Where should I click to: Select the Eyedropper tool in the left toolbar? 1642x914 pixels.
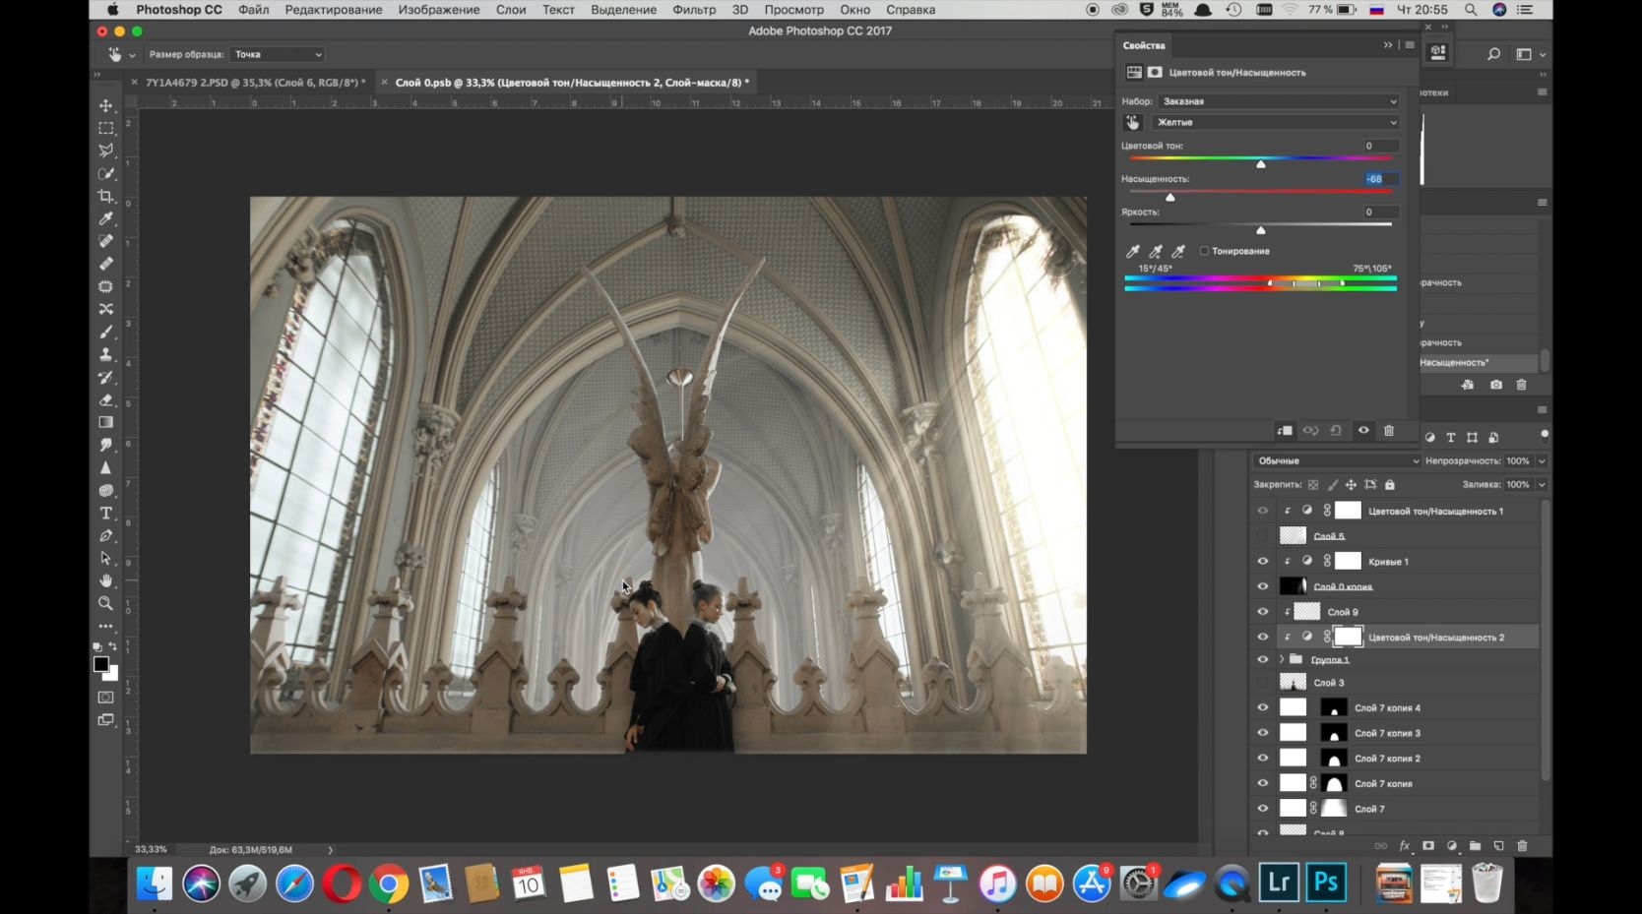point(105,218)
